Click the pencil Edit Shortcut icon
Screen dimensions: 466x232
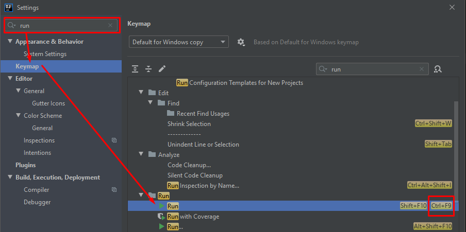[162, 69]
